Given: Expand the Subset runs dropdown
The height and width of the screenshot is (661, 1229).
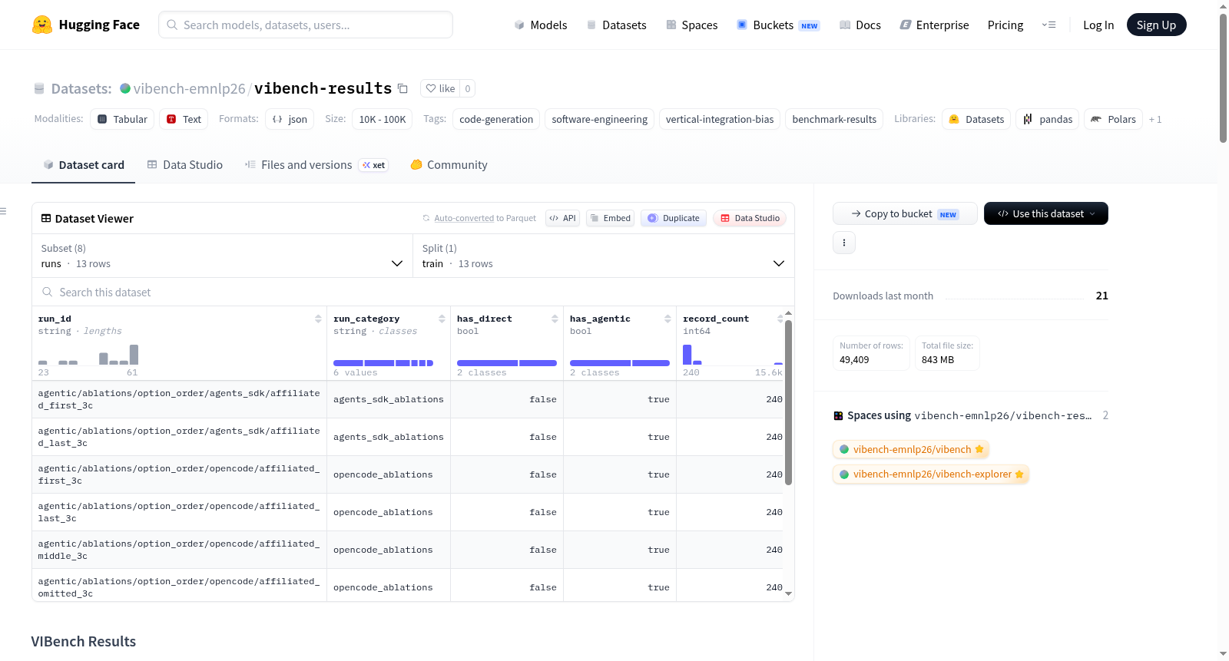Looking at the screenshot, I should coord(223,256).
